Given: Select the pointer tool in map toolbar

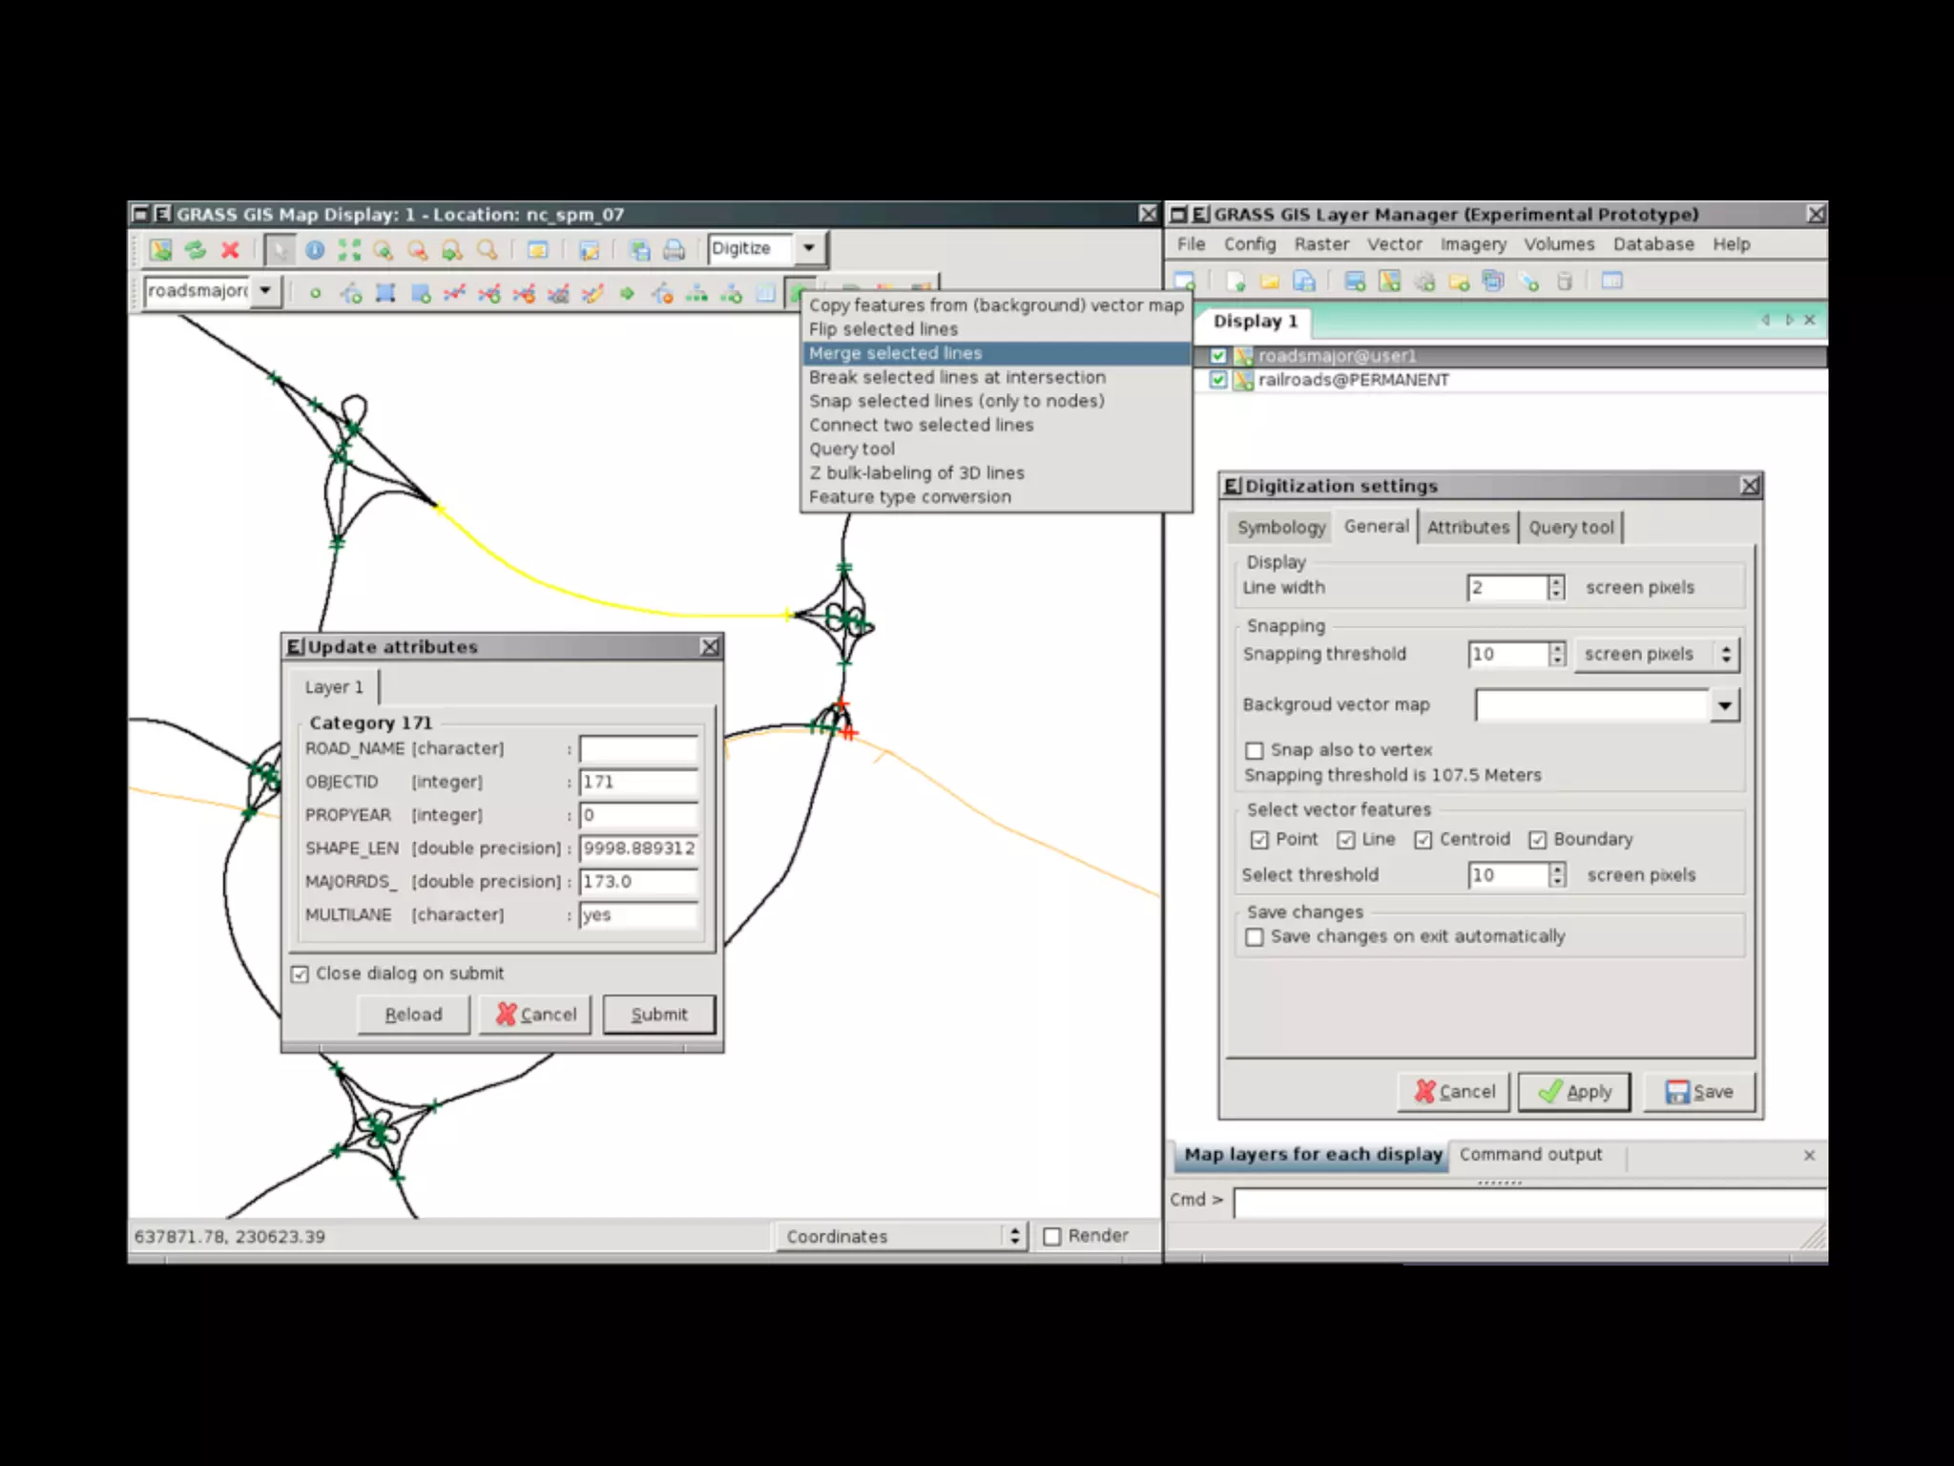Looking at the screenshot, I should (279, 250).
